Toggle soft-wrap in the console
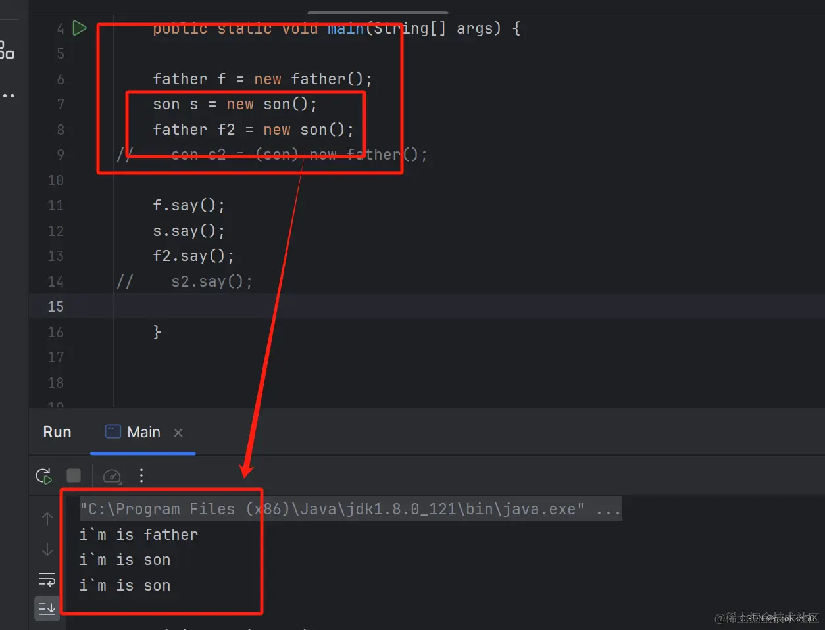The image size is (825, 630). (x=47, y=579)
